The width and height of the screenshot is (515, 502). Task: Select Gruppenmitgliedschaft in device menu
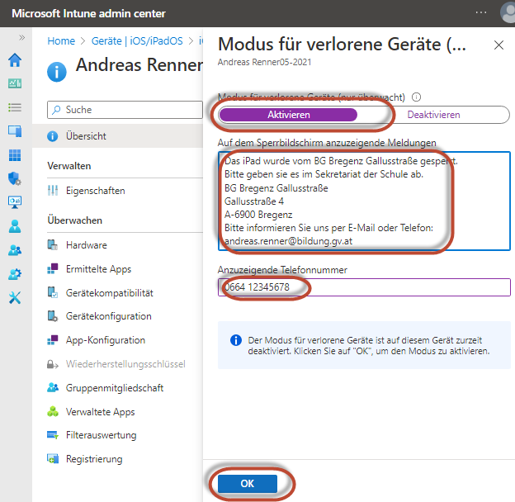pyautogui.click(x=115, y=388)
